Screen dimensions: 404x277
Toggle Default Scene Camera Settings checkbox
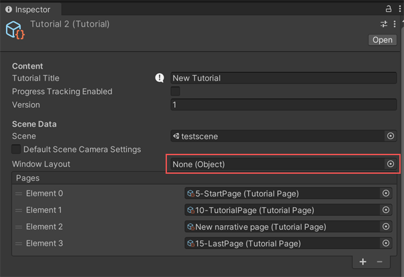coord(17,149)
